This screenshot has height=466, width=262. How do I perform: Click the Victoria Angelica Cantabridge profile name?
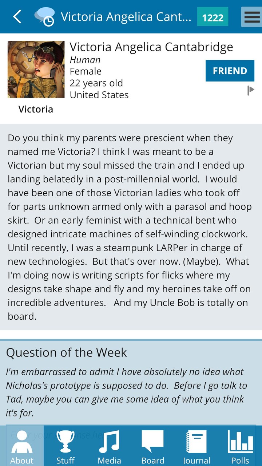[x=151, y=47]
